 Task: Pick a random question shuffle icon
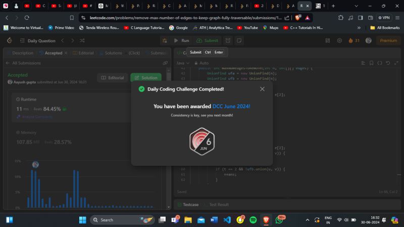[x=82, y=40]
